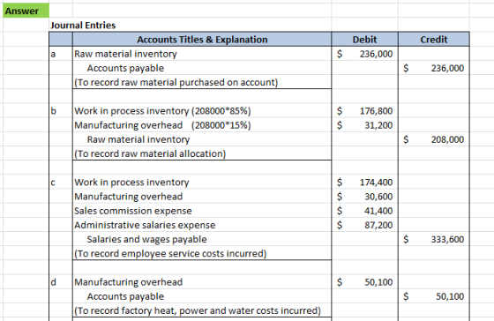Screen dimensions: 494x321
Task: Click the credit amount 333,600
Action: (447, 239)
